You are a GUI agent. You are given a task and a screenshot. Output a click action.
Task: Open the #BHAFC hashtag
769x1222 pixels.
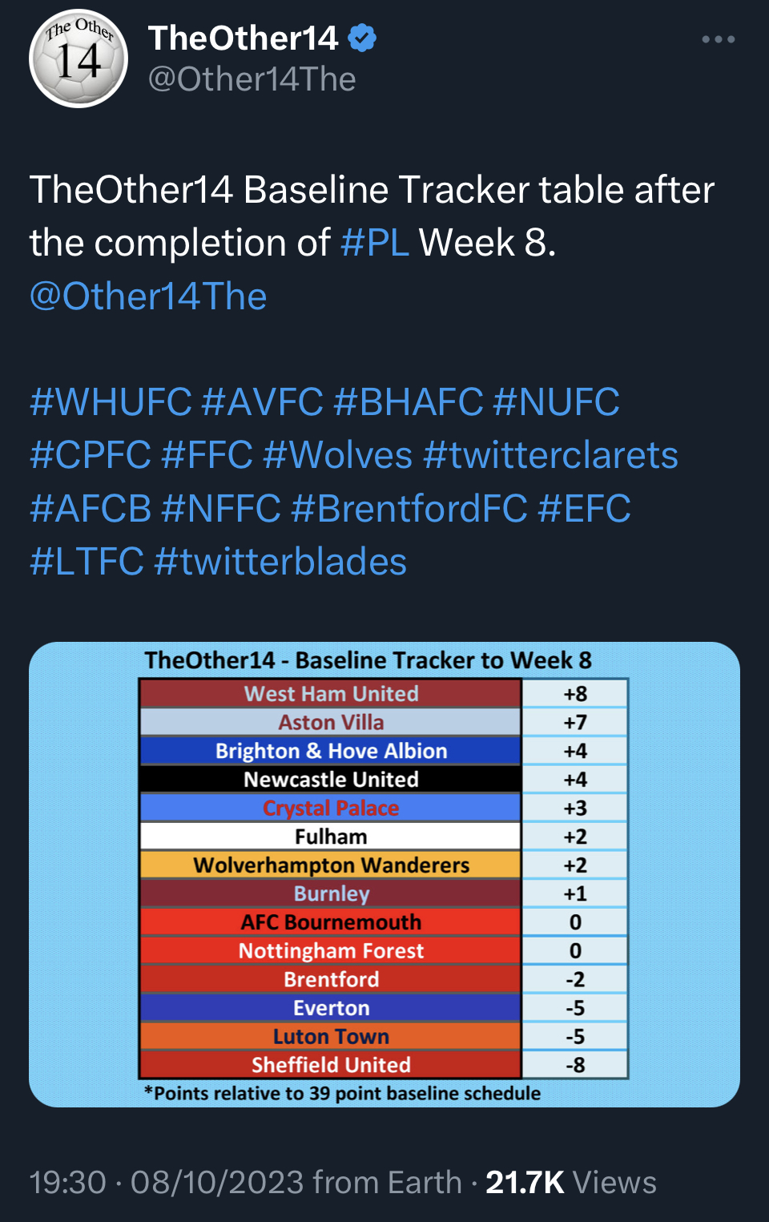coord(409,402)
